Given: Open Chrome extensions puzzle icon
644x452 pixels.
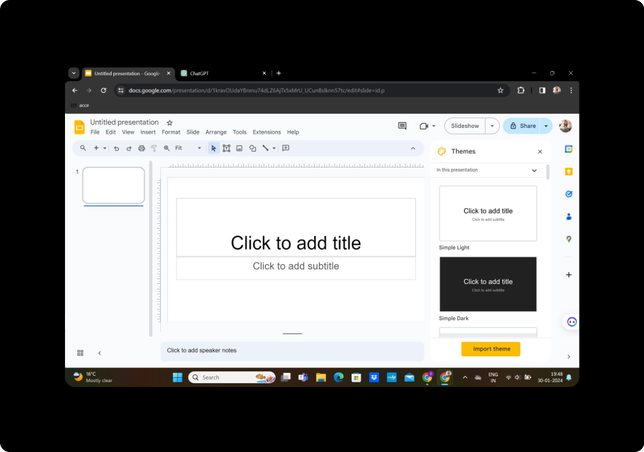Looking at the screenshot, I should pyautogui.click(x=521, y=91).
